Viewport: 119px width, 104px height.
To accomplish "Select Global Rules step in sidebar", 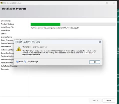I will pyautogui.click(x=6, y=21).
